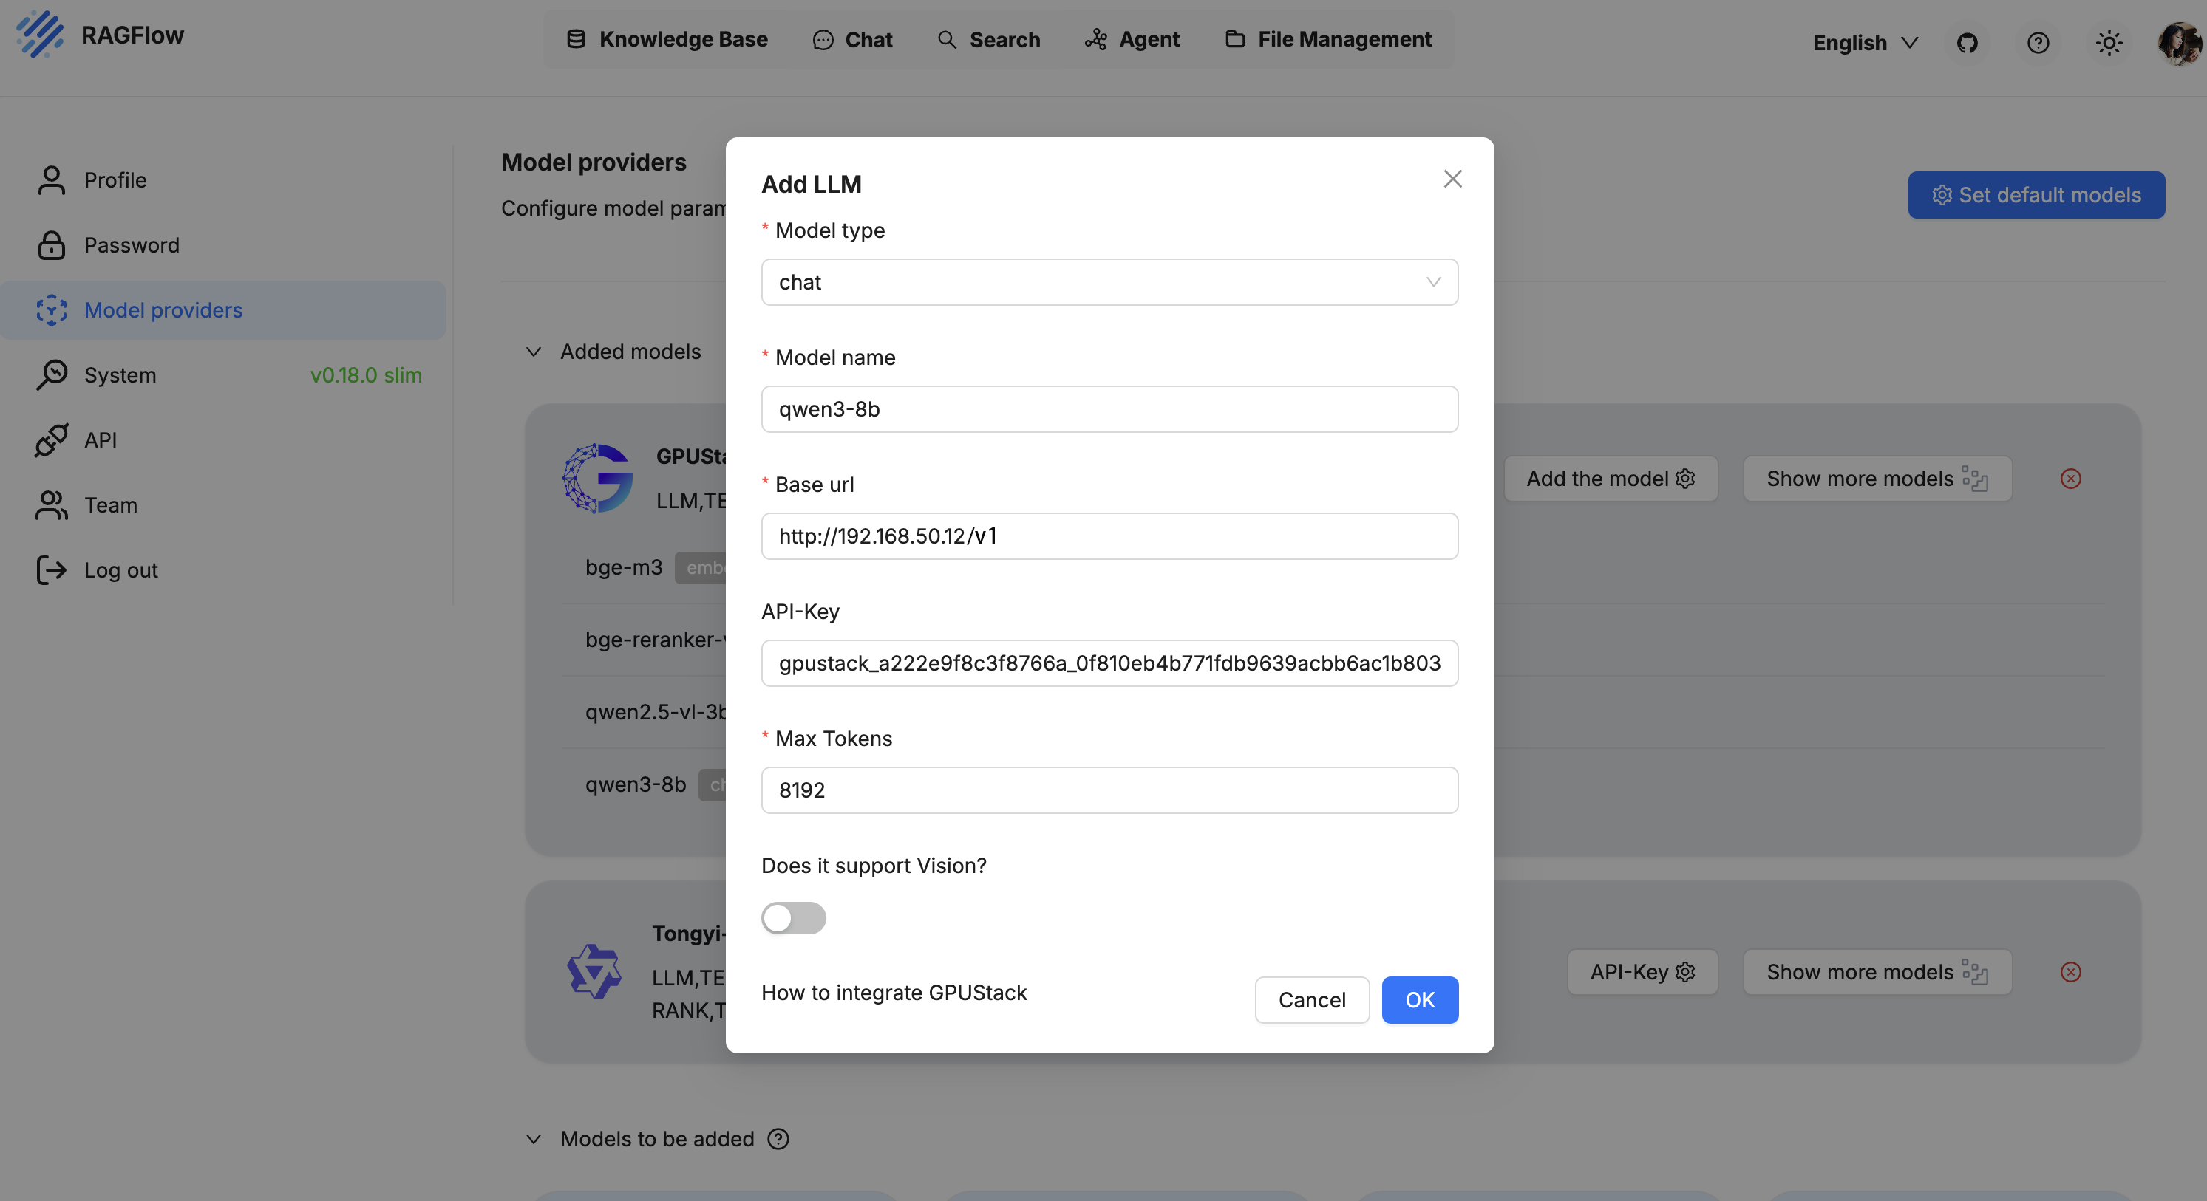2207x1201 pixels.
Task: Open the Model type dropdown
Action: click(x=1109, y=282)
